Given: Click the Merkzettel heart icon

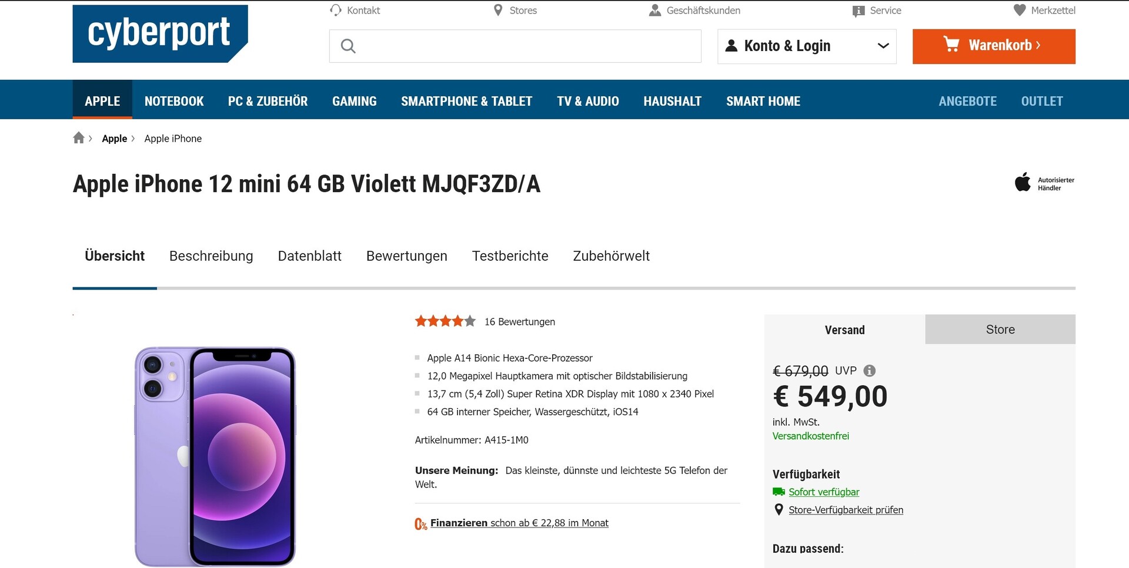Looking at the screenshot, I should [1020, 10].
